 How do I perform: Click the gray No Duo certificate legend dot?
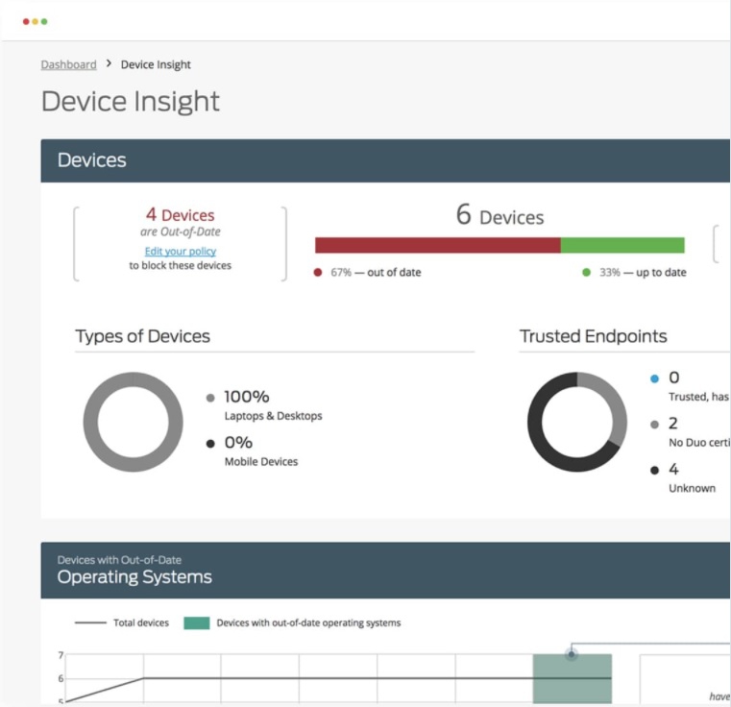[x=654, y=425]
